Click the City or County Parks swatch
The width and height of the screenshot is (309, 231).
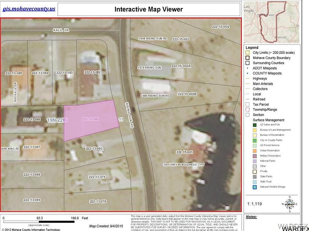click(x=255, y=140)
